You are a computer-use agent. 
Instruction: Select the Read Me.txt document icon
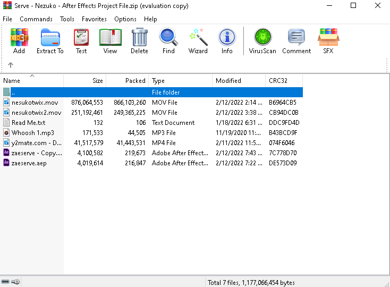(x=6, y=122)
